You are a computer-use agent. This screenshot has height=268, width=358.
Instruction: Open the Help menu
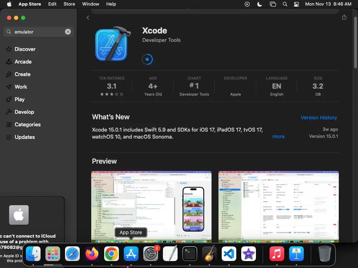click(x=111, y=4)
